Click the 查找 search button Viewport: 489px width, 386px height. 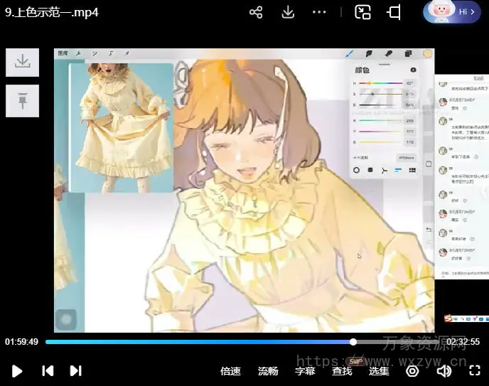click(x=342, y=370)
